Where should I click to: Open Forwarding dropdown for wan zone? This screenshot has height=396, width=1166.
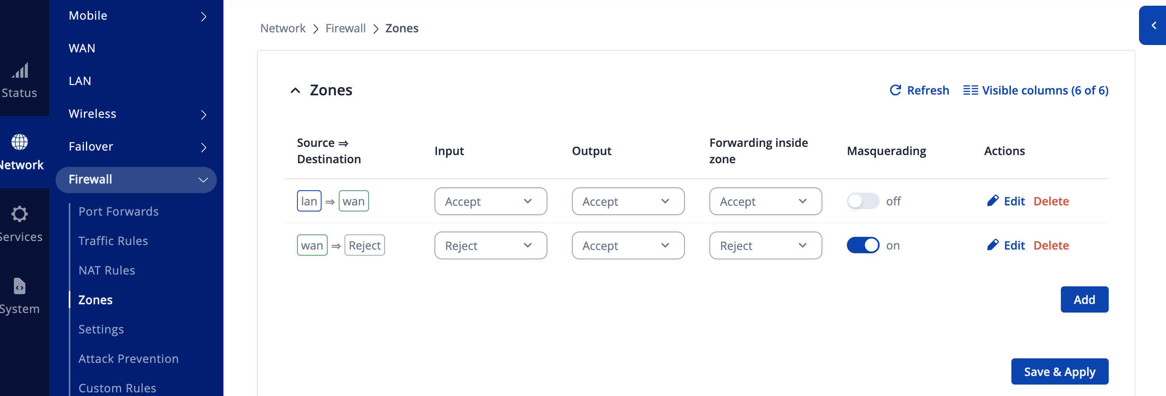tap(765, 246)
